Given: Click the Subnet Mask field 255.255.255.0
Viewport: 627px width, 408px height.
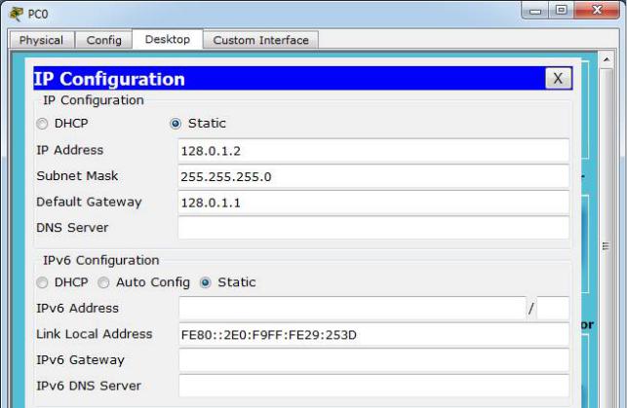Looking at the screenshot, I should click(373, 177).
